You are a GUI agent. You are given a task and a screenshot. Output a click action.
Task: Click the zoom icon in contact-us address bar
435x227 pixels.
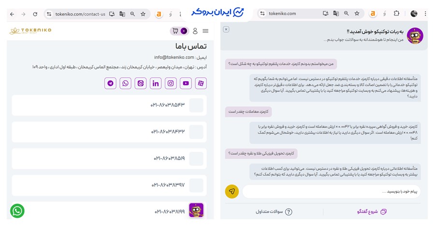[132, 14]
